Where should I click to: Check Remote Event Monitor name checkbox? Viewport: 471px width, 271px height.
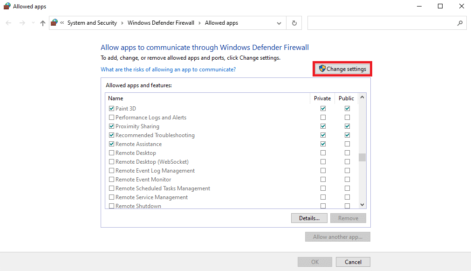coord(111,179)
